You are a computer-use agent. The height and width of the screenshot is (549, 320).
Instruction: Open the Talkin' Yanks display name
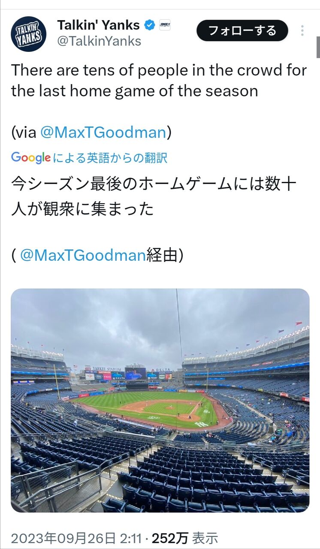pos(99,25)
